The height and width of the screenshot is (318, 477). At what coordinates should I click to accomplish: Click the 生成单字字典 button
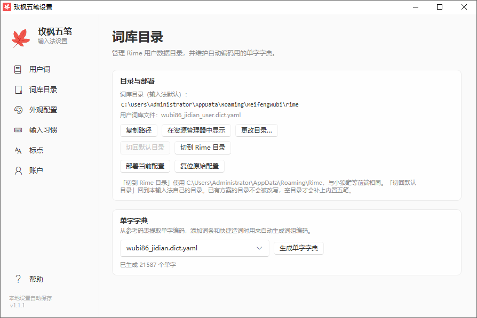299,248
